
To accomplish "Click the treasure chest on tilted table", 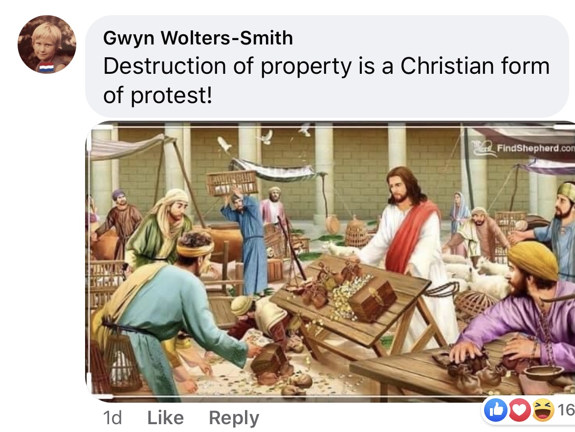I will click(x=372, y=299).
